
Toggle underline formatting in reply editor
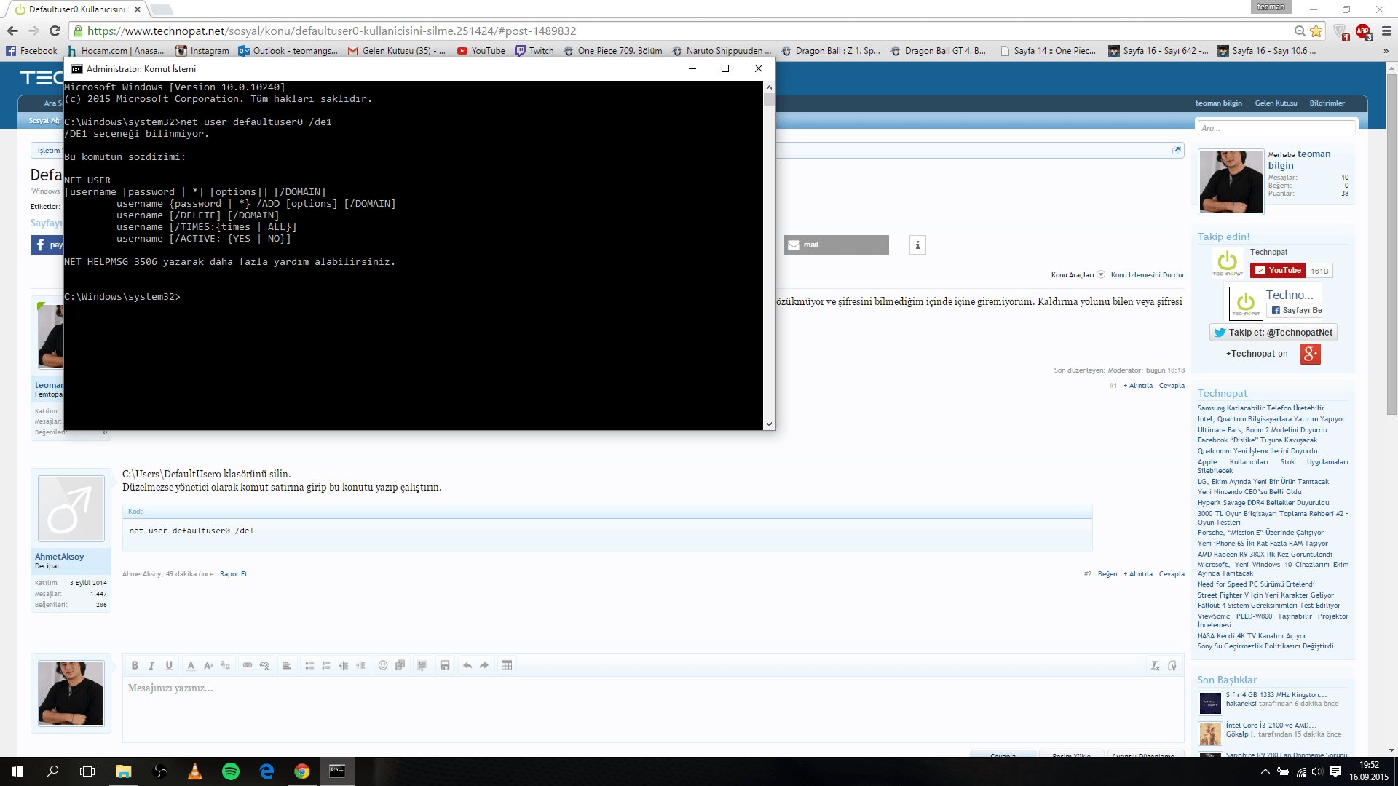point(169,665)
